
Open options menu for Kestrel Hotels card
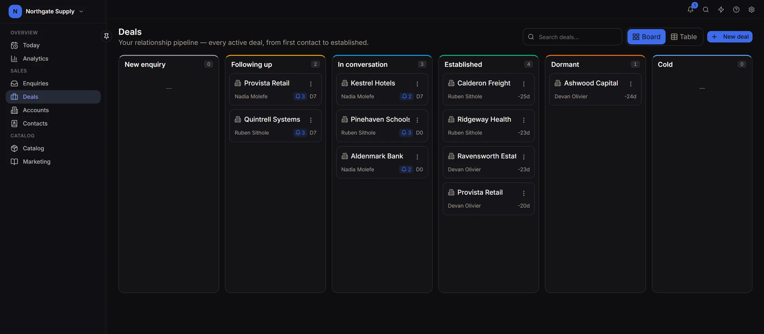click(x=418, y=84)
